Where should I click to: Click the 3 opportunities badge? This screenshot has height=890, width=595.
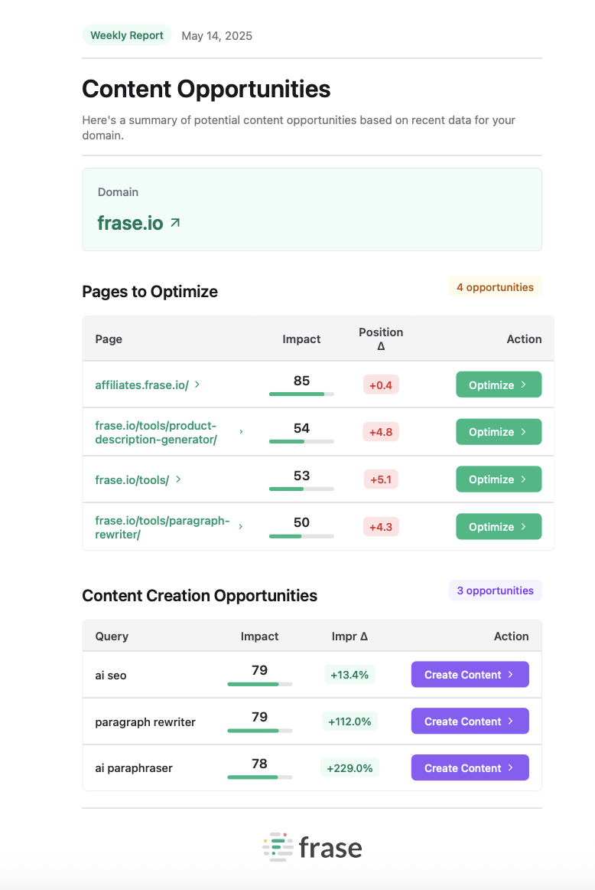(496, 591)
